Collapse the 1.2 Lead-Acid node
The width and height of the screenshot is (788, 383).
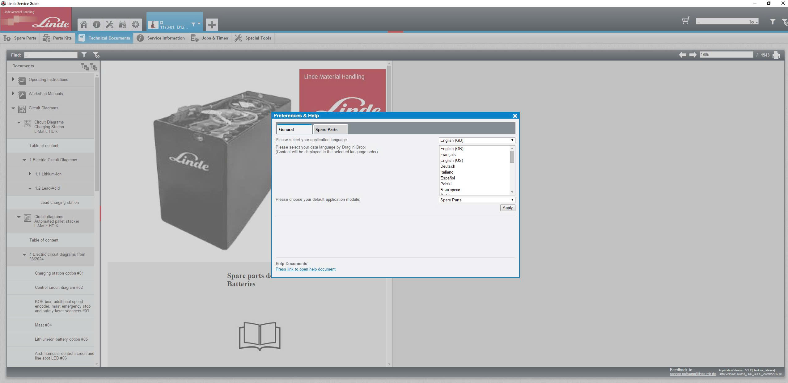pos(30,188)
